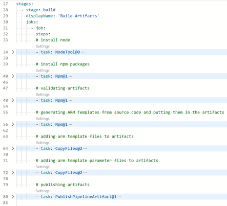Image resolution: width=227 pixels, height=206 pixels.
Task: Expand folded NodeTool@0 task at line 34
Action: (x=13, y=52)
